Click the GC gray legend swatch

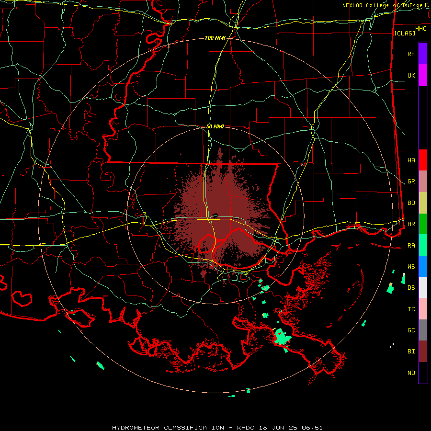(x=423, y=330)
